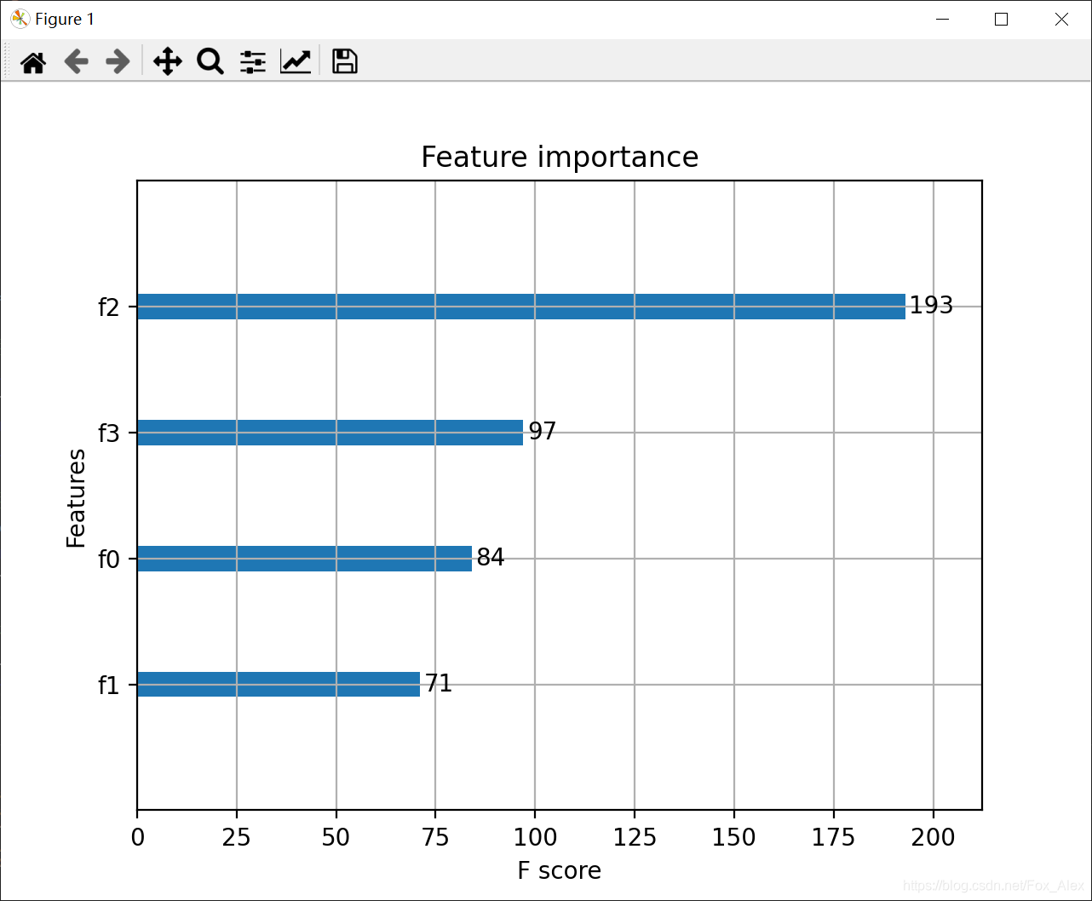
Task: Close the Figure 1 window
Action: tap(1061, 19)
